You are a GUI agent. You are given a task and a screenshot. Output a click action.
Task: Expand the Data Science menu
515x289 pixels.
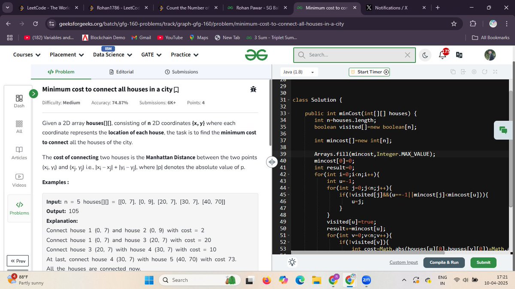(x=112, y=55)
